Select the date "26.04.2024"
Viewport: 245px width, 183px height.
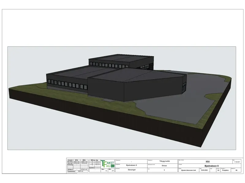[204, 170]
